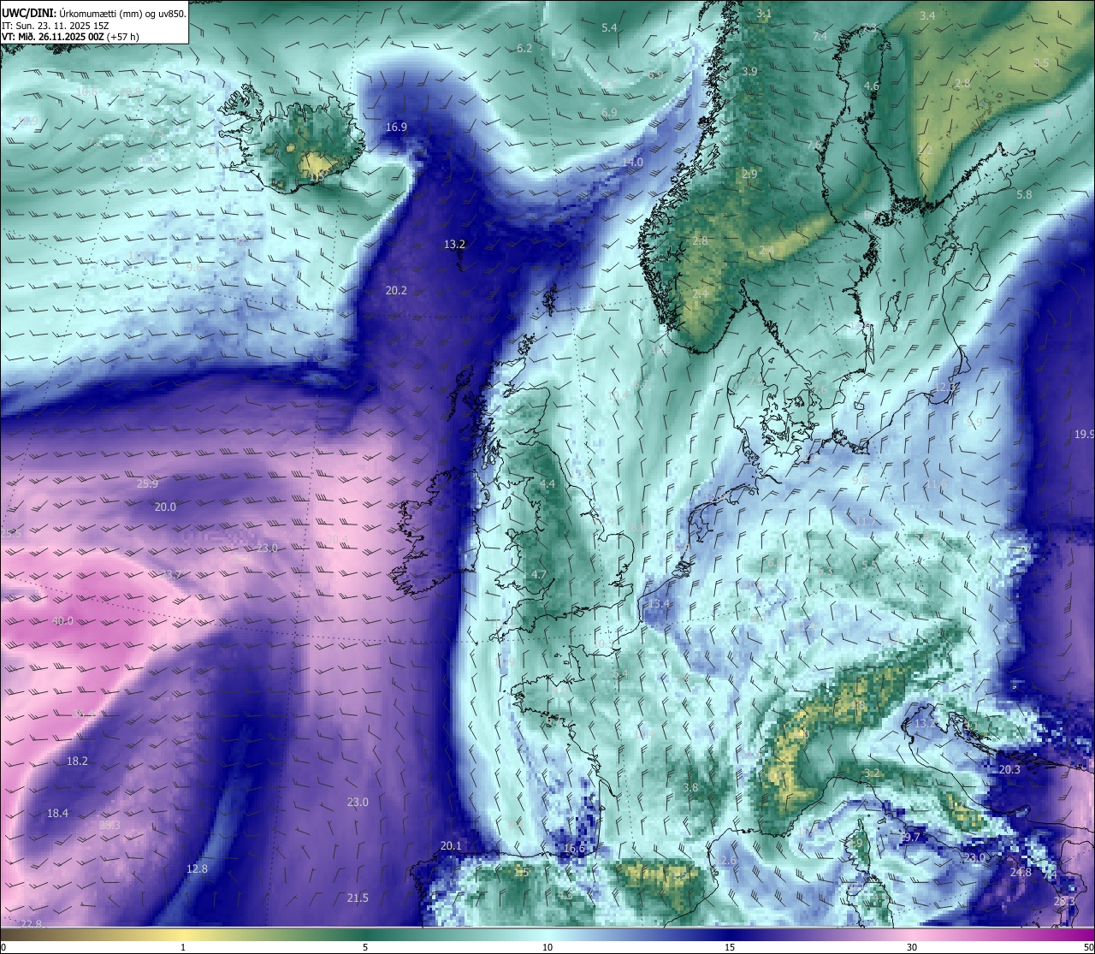Click the 3.9 value over northern Norway
Image resolution: width=1095 pixels, height=954 pixels.
(749, 71)
